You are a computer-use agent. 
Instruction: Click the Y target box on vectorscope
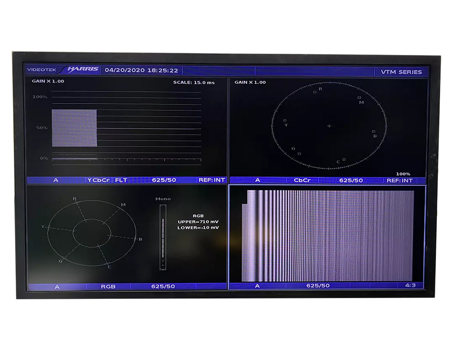pyautogui.click(x=285, y=120)
